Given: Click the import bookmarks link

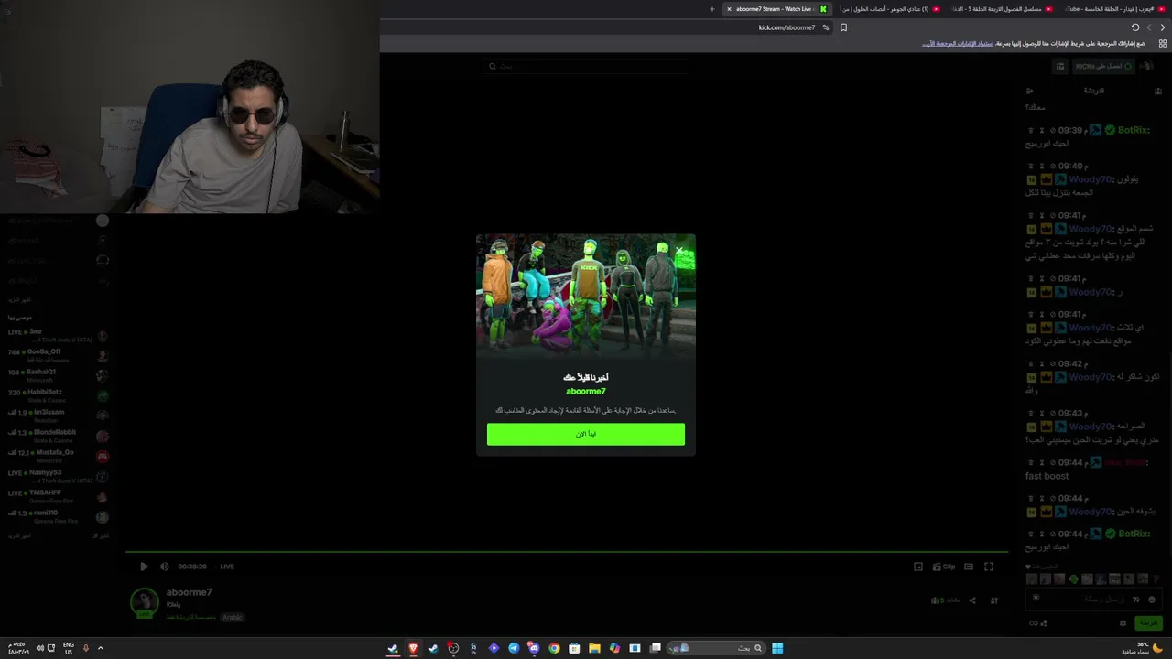Looking at the screenshot, I should point(958,43).
